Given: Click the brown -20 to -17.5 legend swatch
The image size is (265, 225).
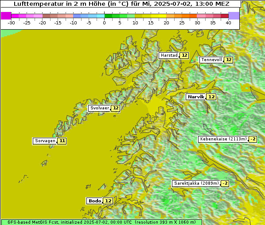Looking at the screenshot, I should [x=46, y=16].
